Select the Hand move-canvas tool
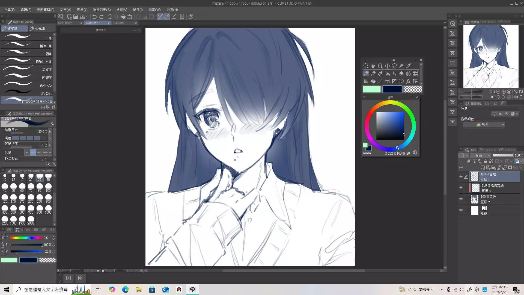The height and width of the screenshot is (295, 524). pyautogui.click(x=373, y=66)
